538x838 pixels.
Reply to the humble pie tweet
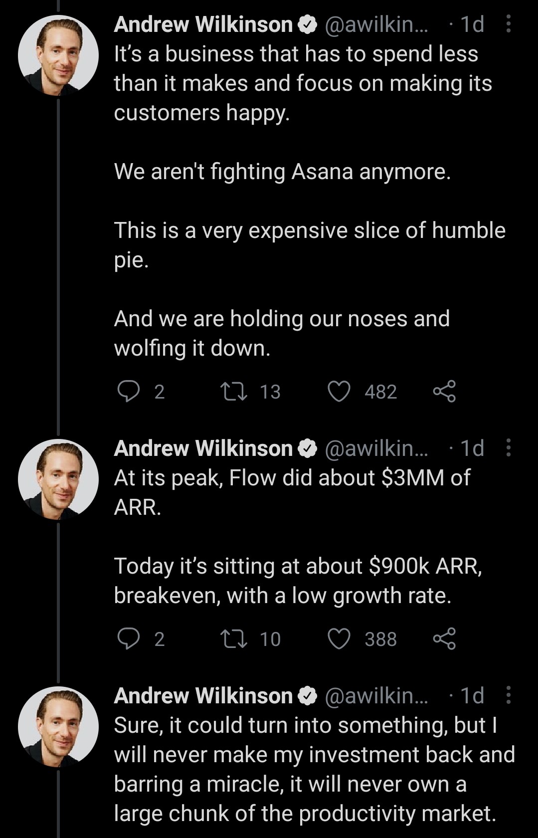pos(128,392)
